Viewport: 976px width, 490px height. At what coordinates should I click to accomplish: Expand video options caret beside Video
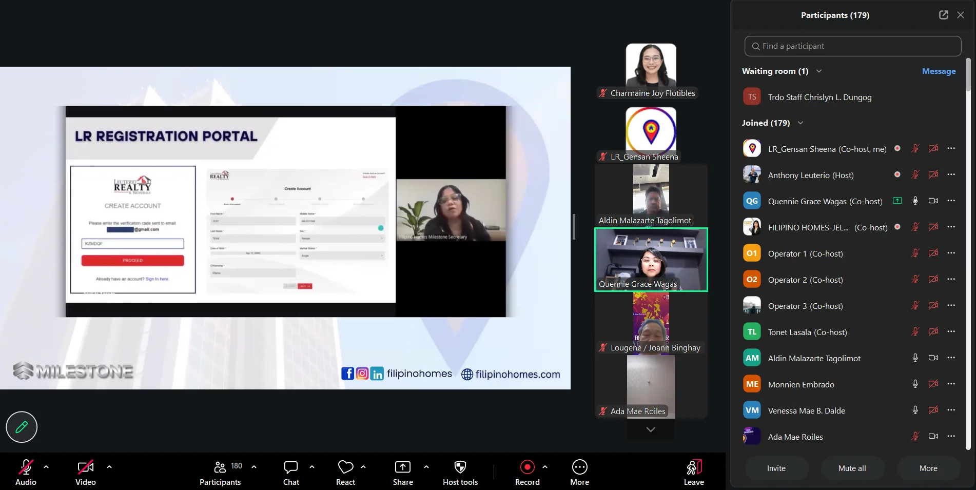109,467
